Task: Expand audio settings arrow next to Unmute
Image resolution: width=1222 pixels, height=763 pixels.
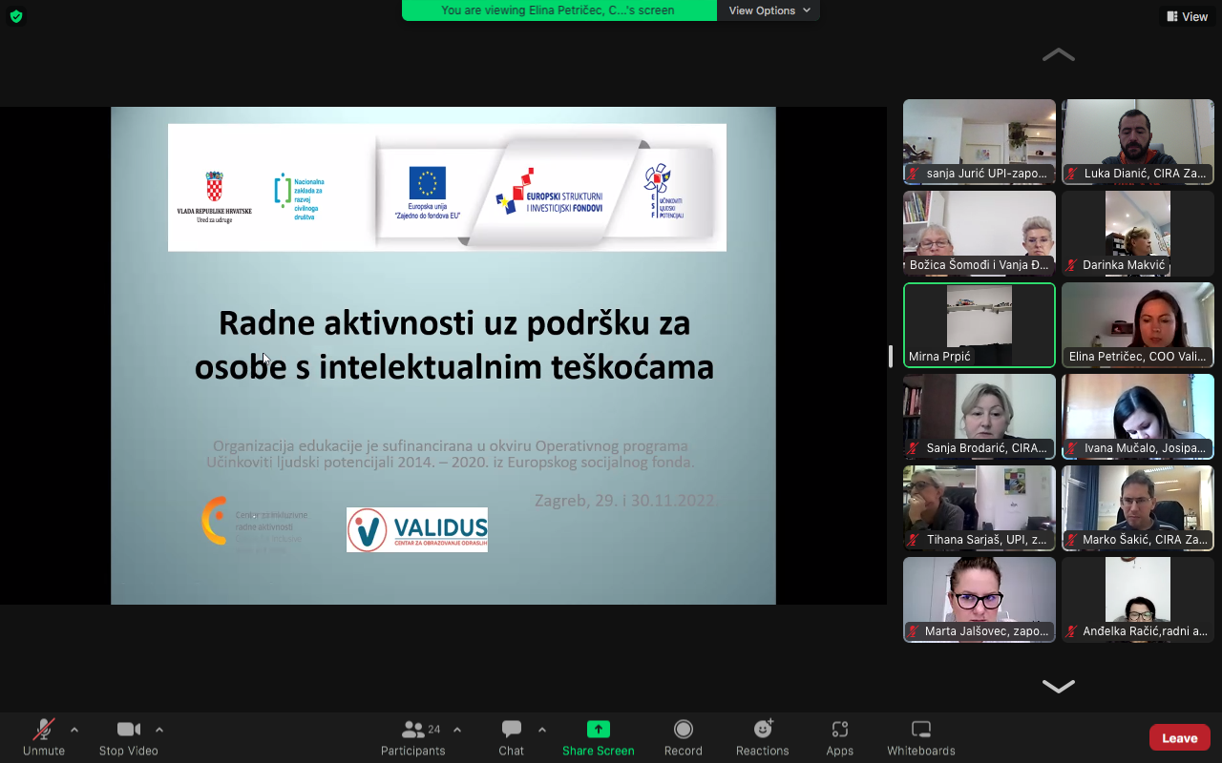Action: click(x=74, y=730)
